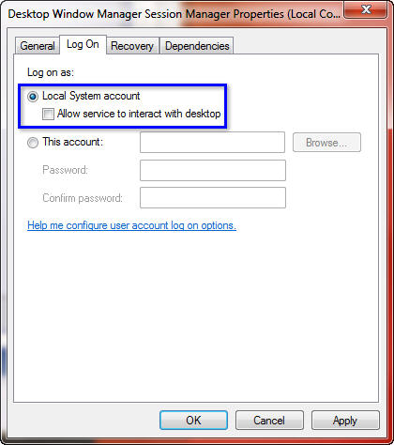Select the Local System account radio button

pyautogui.click(x=33, y=96)
